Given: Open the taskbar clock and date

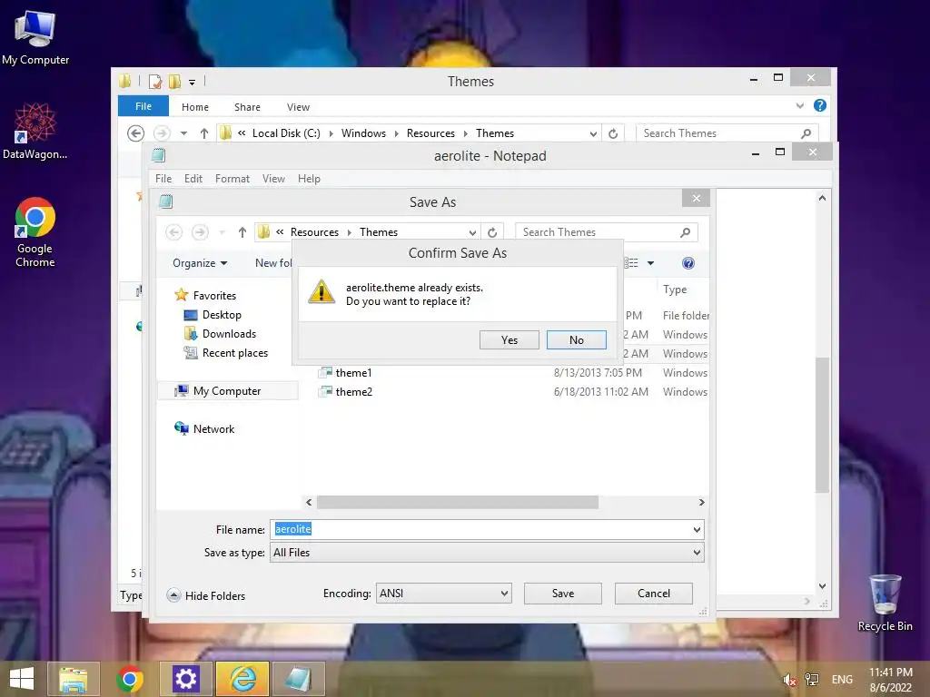Looking at the screenshot, I should 890,680.
